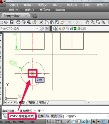This screenshot has height=124, width=109.
Task: Select the Match Properties brush icon
Action: 57,22
